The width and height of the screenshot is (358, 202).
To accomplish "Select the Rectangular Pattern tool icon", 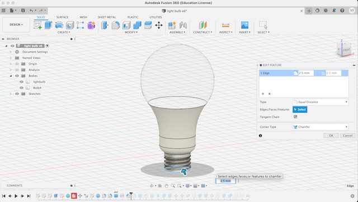I will [x=80, y=25].
